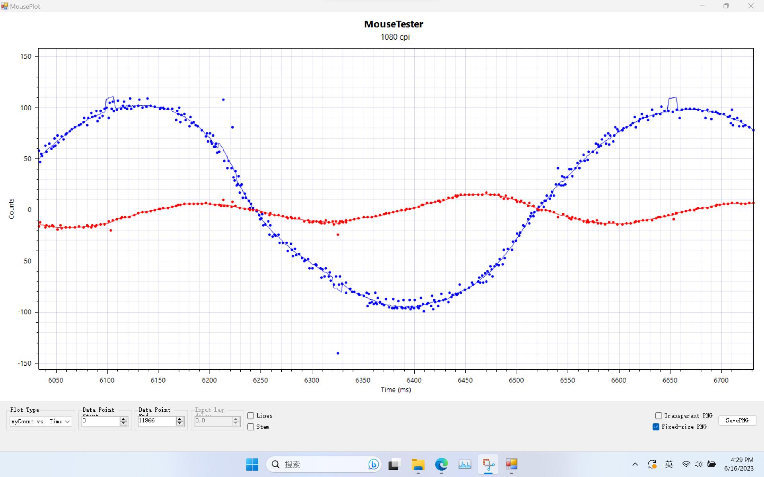Image resolution: width=764 pixels, height=477 pixels.
Task: Decrease the Data Point End value
Action: point(180,424)
